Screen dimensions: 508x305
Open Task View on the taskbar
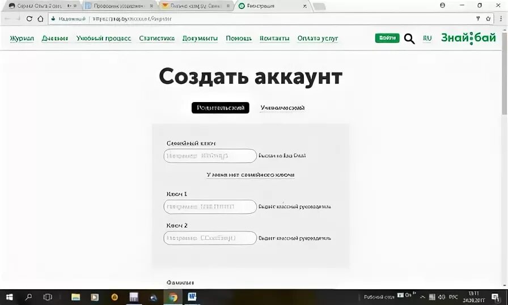[48, 297]
